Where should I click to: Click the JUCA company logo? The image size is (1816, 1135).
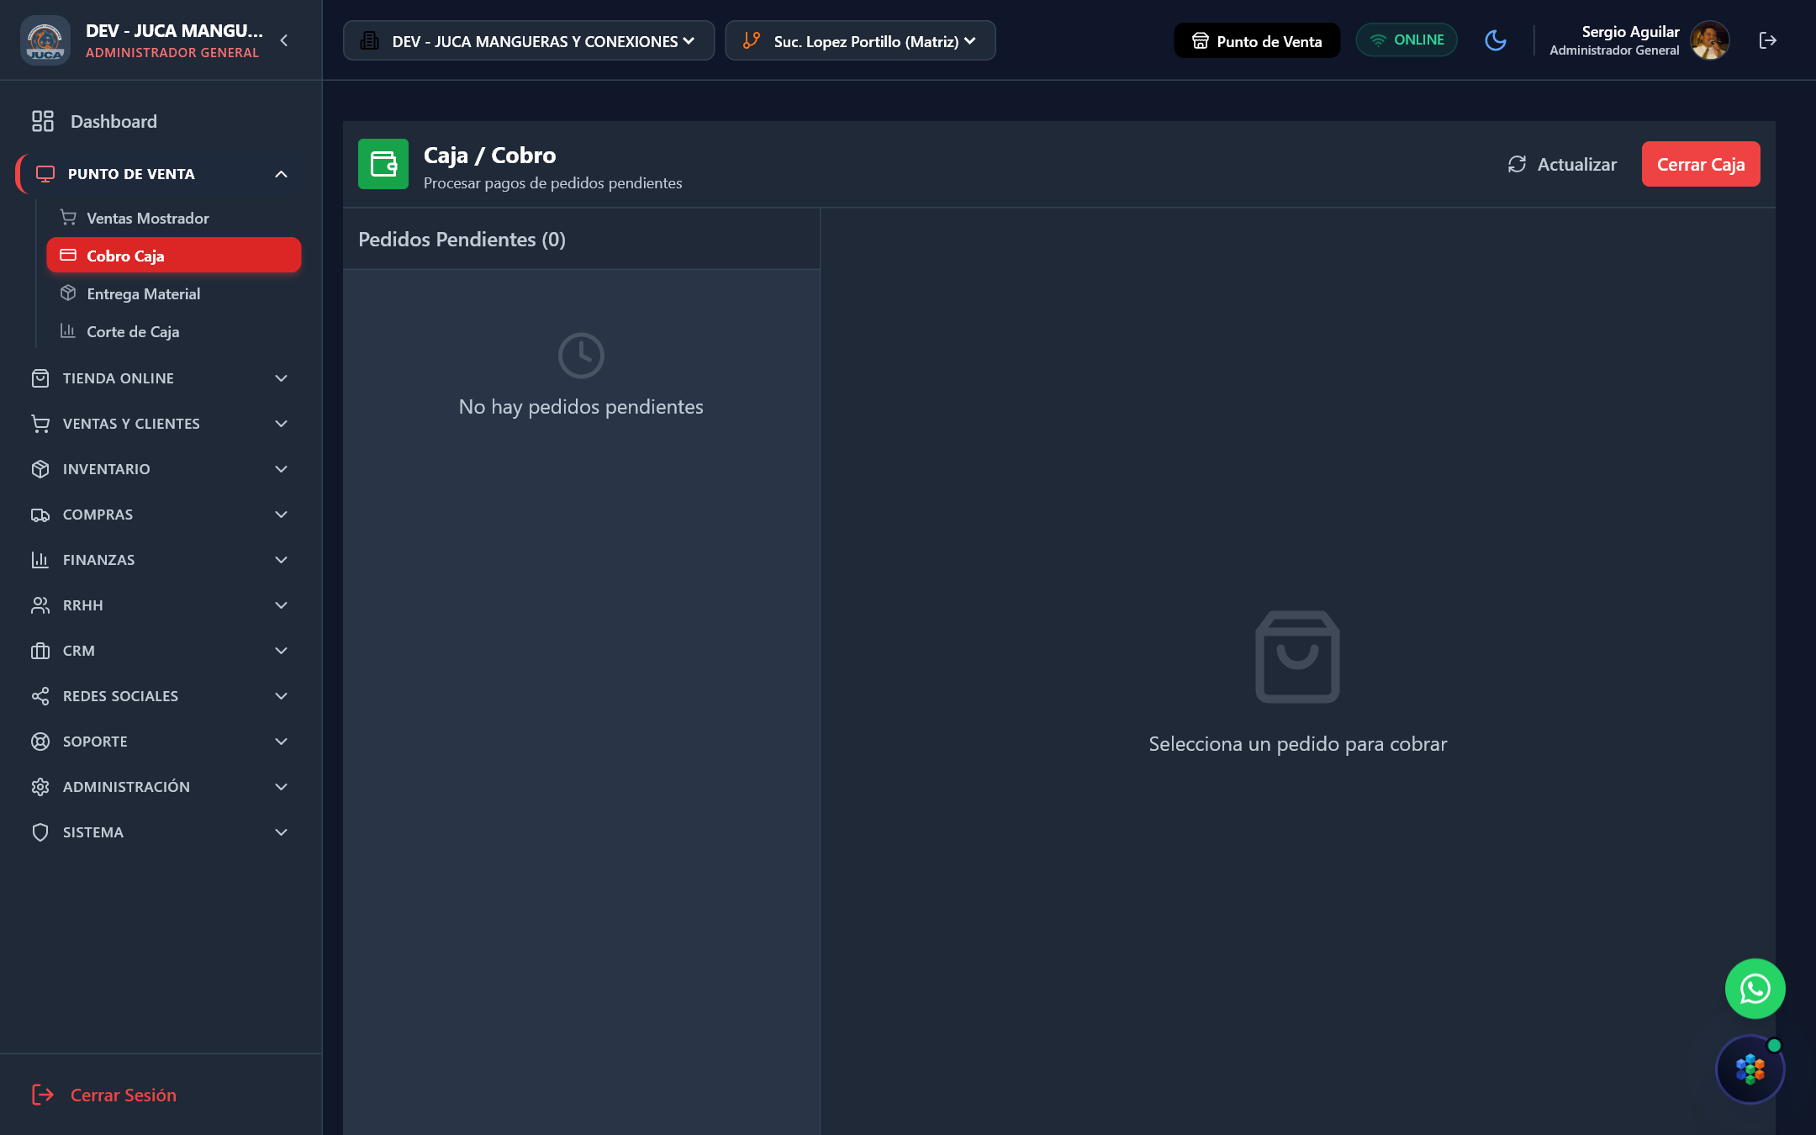click(x=45, y=40)
